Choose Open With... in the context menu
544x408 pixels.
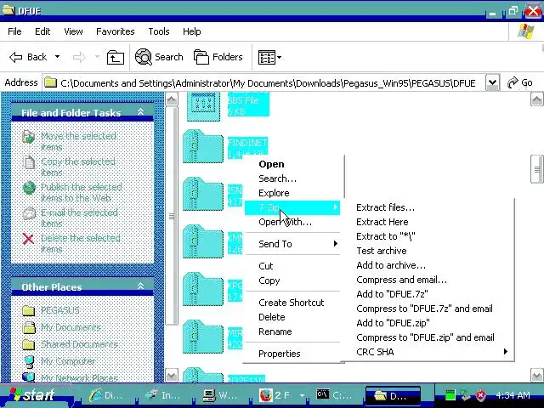[286, 222]
